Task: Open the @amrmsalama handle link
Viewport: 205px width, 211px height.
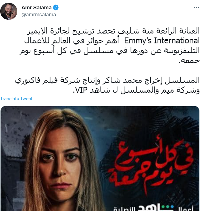Action: [39, 15]
